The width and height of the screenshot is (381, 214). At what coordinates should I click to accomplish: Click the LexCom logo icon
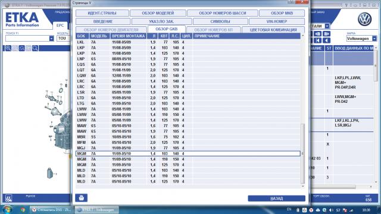8,198
